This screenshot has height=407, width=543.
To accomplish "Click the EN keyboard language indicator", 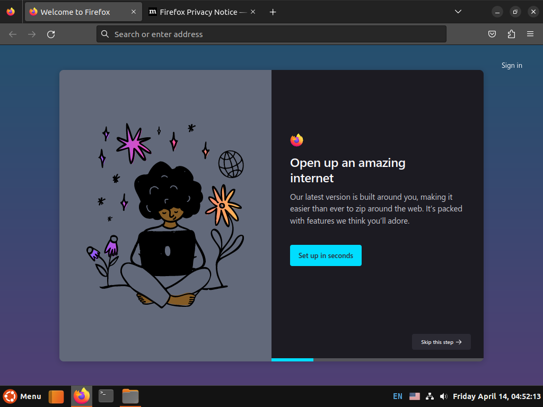I will 398,396.
